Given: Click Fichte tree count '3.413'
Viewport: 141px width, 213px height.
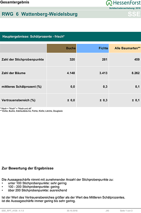Looking at the screenshot, I should coord(103,73).
